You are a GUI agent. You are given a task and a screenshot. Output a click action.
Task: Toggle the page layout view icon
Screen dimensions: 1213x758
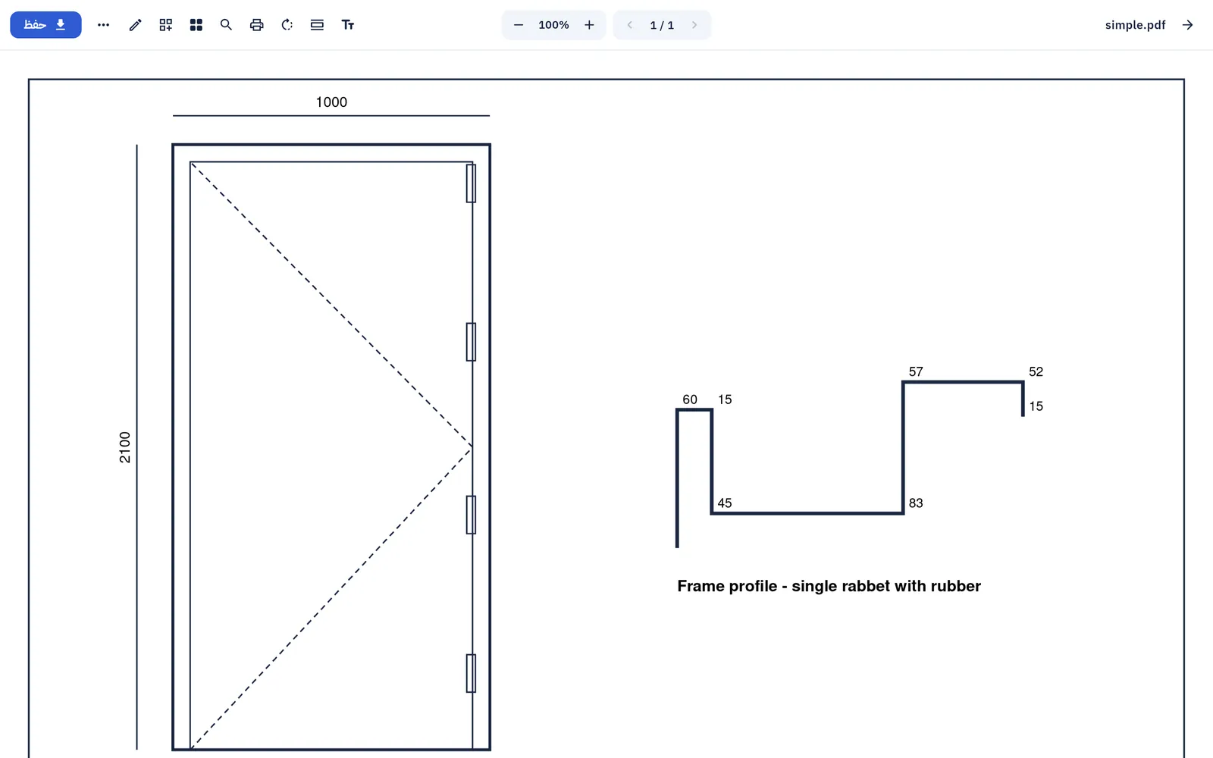click(x=318, y=25)
